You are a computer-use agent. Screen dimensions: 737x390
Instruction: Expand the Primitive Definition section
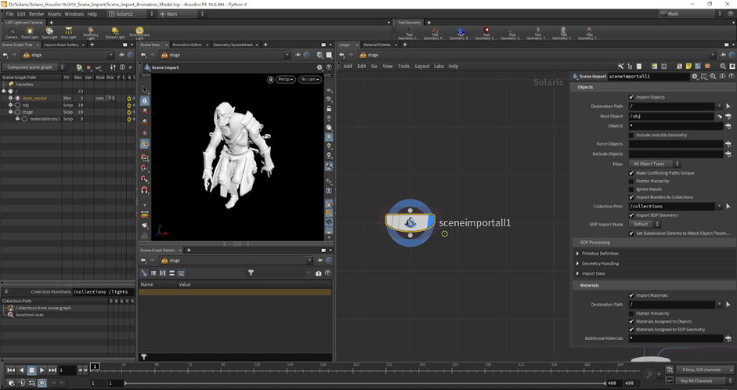[x=599, y=253]
